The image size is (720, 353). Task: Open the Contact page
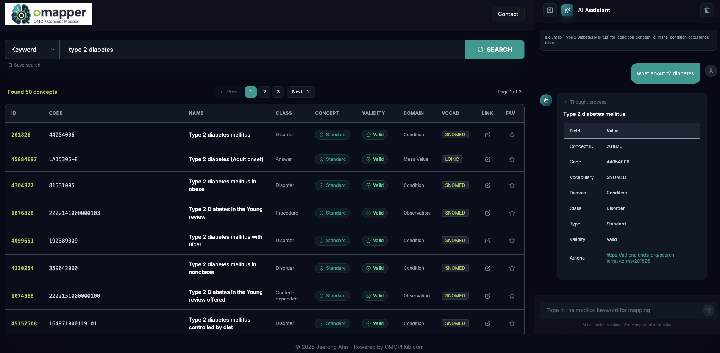[508, 14]
